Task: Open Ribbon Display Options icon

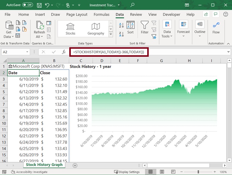Action: click(x=187, y=5)
